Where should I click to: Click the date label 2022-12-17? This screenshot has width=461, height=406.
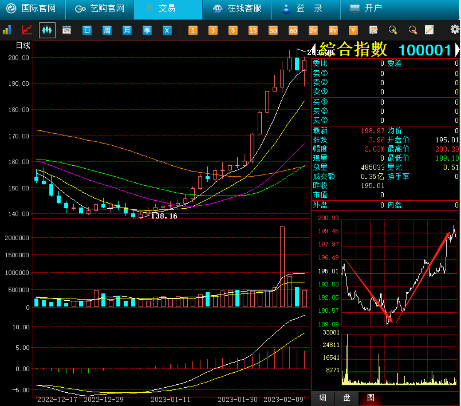pos(57,400)
